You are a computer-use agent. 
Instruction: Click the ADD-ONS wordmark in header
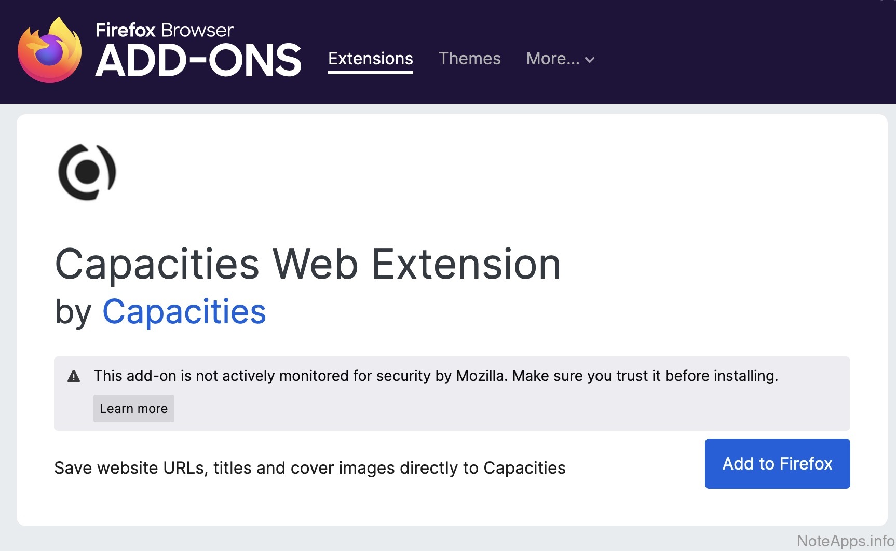[x=198, y=61]
